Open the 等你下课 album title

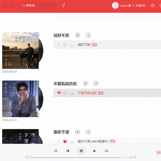(61, 132)
